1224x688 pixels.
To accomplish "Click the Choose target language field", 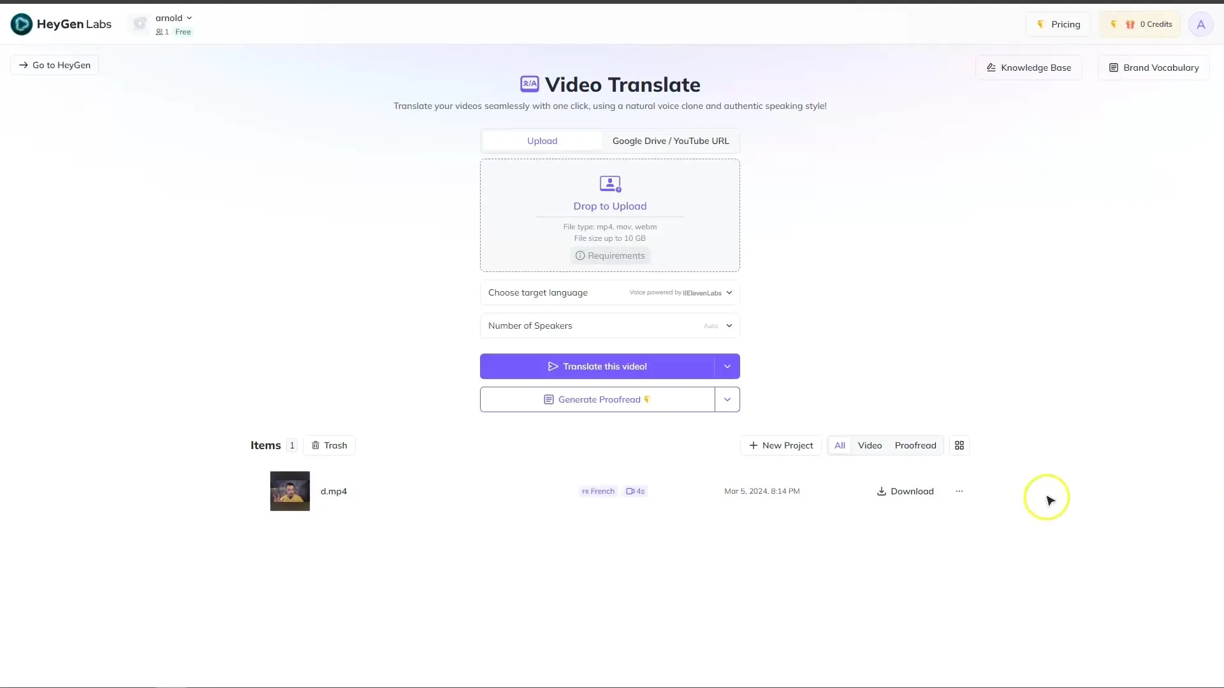I will (x=609, y=292).
